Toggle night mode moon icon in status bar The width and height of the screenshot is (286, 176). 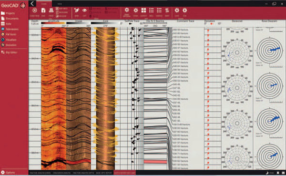(267, 173)
